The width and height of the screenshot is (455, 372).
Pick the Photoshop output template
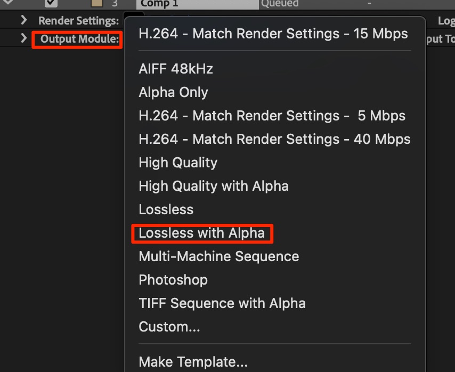point(173,280)
